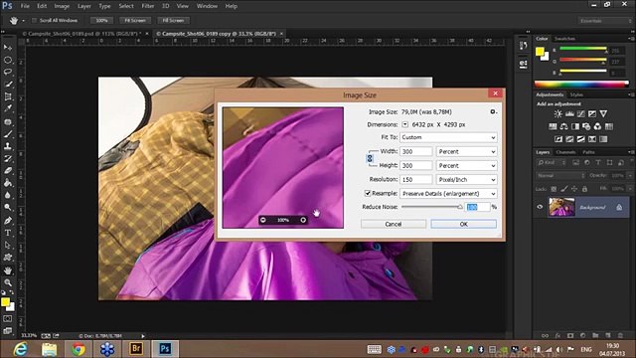Select the Clone Stamp tool
The height and width of the screenshot is (358, 636).
(x=8, y=146)
